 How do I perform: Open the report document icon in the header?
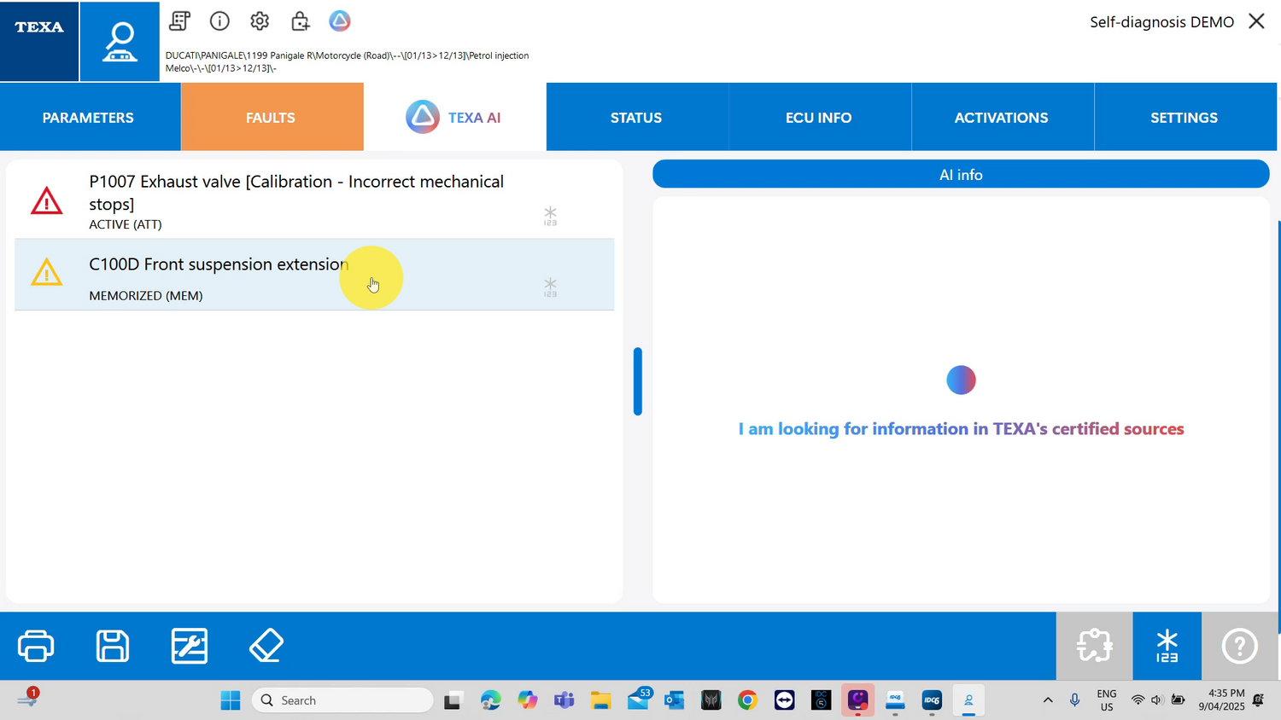point(179,20)
